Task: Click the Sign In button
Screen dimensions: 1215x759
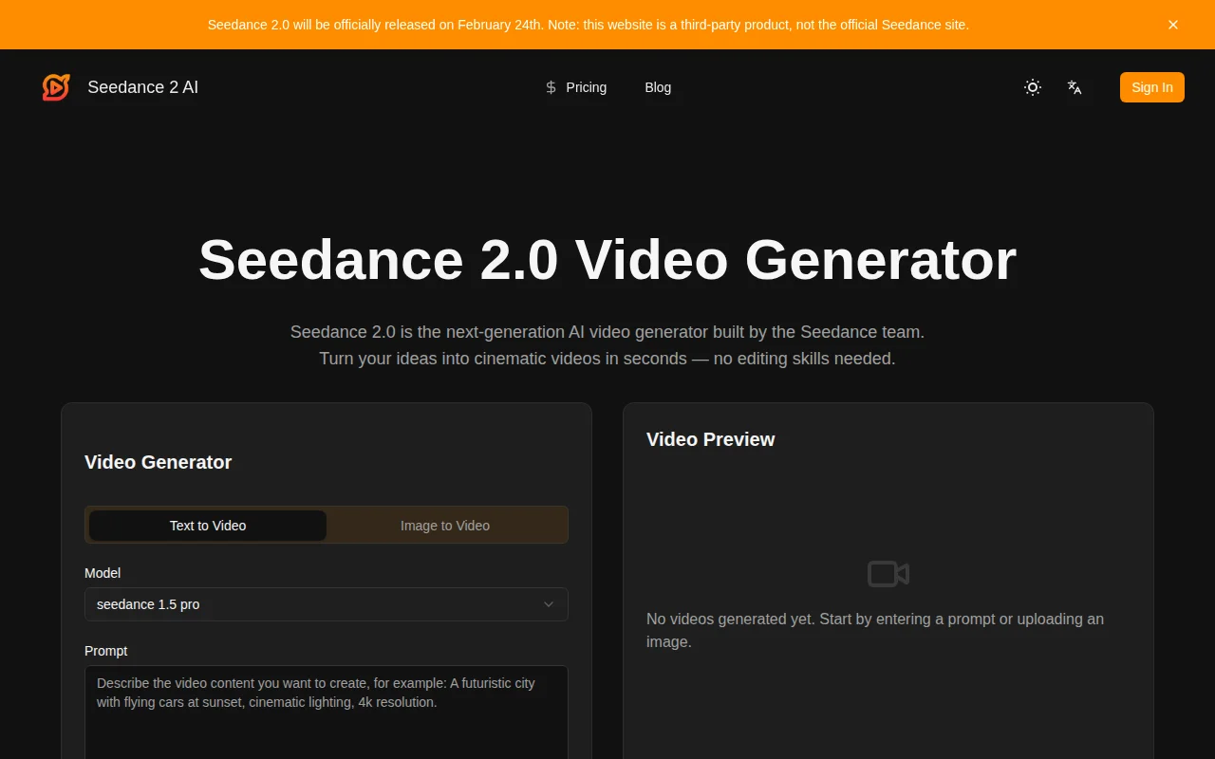Action: tap(1152, 87)
